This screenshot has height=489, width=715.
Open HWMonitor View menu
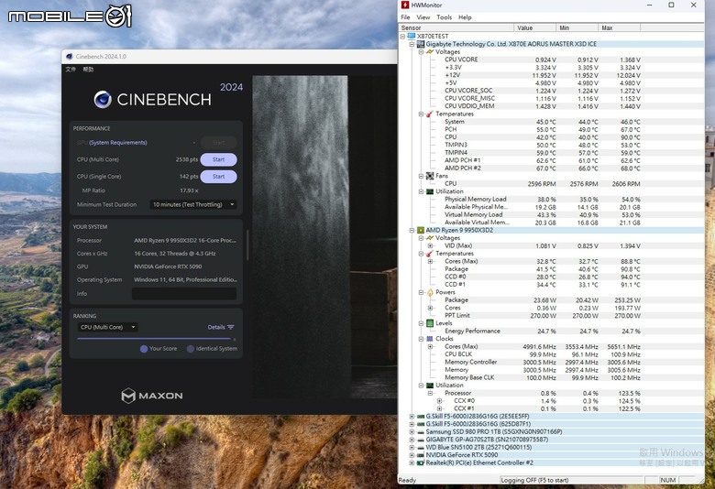423,17
